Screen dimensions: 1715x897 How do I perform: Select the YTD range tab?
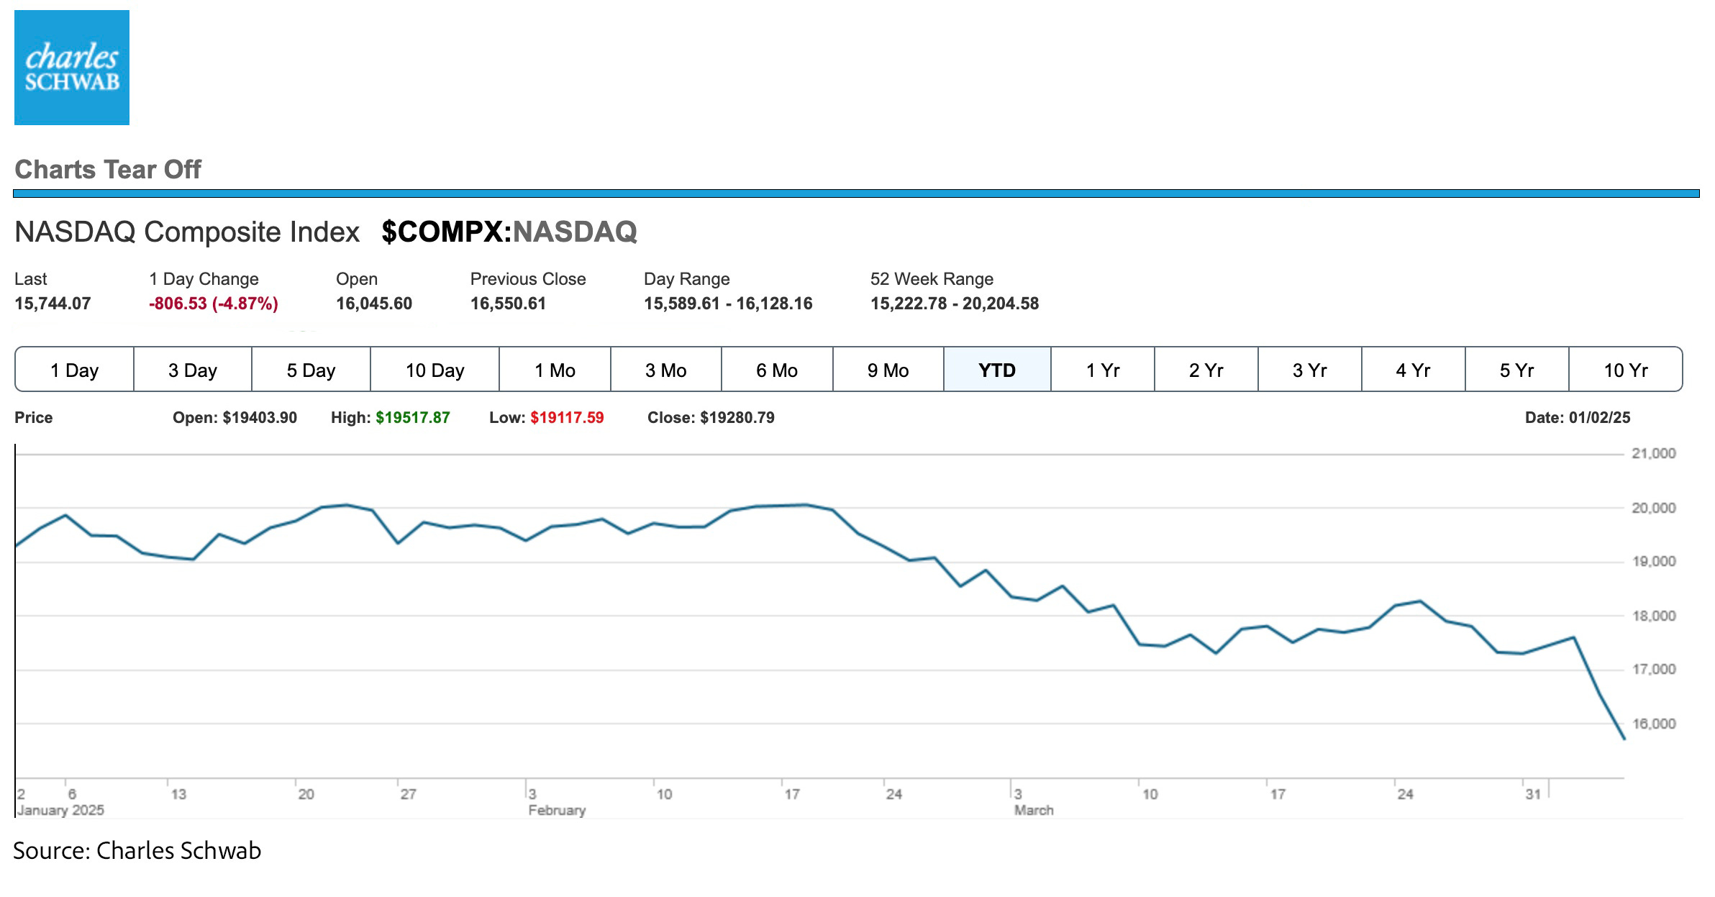point(997,370)
